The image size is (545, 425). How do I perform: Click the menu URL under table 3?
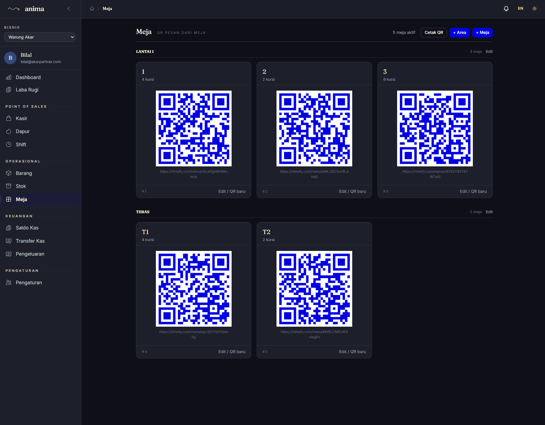click(435, 174)
